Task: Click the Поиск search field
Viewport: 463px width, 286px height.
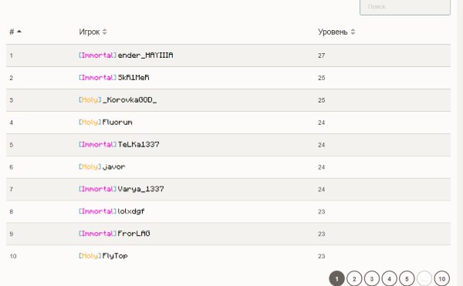Action: click(x=405, y=6)
